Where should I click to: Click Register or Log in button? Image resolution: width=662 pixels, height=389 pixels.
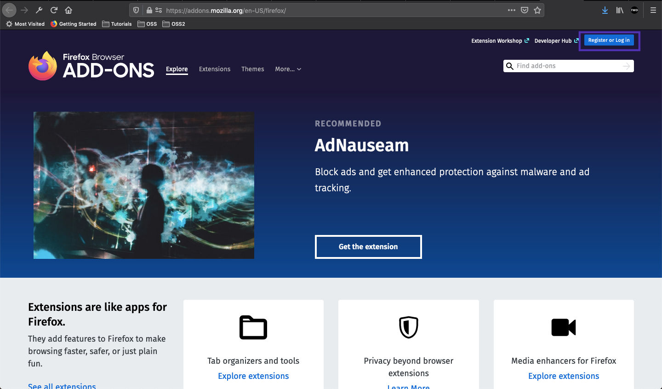click(x=609, y=40)
